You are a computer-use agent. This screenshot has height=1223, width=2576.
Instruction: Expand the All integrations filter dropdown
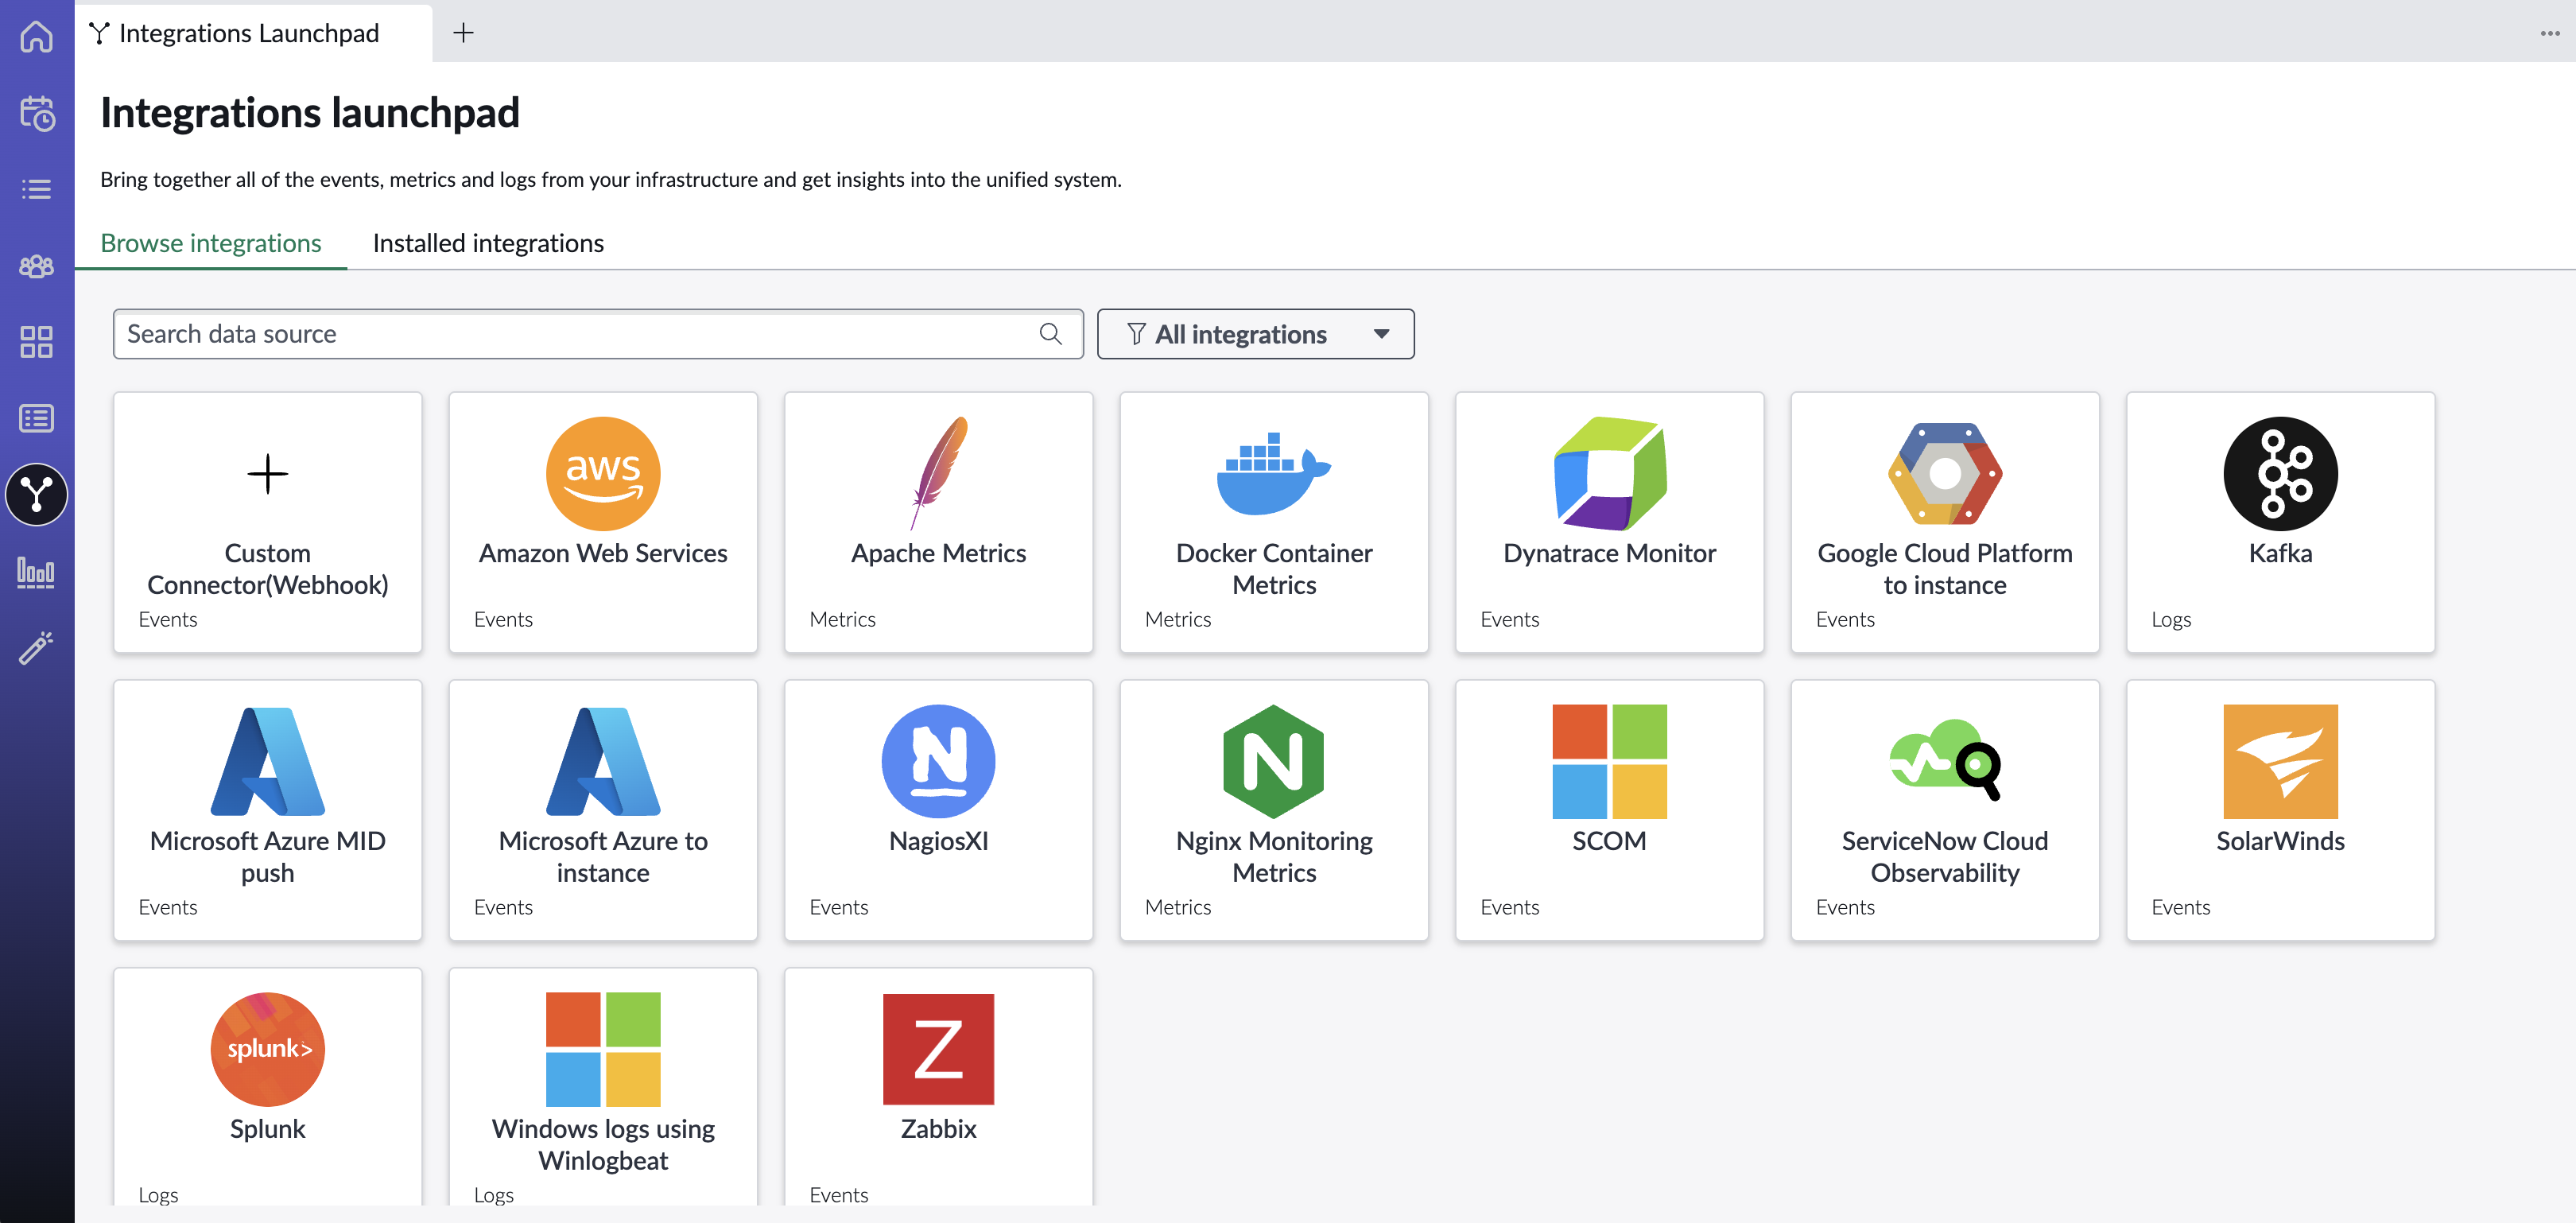point(1256,334)
